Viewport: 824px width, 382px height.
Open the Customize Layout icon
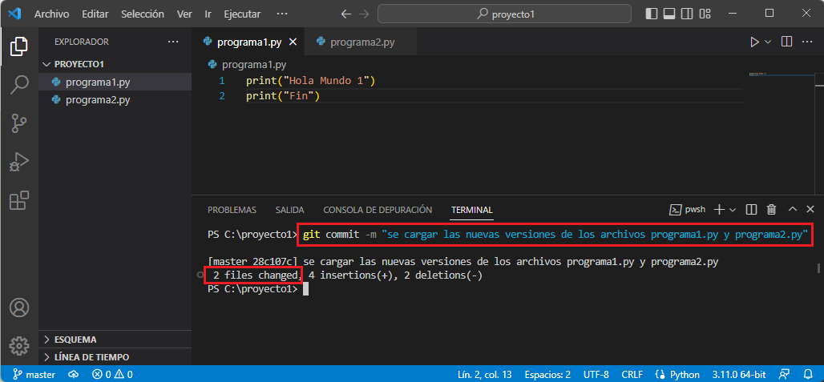coord(705,14)
